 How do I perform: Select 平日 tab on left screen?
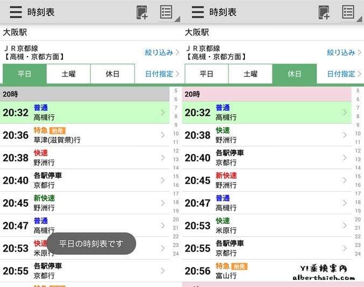tap(25, 74)
